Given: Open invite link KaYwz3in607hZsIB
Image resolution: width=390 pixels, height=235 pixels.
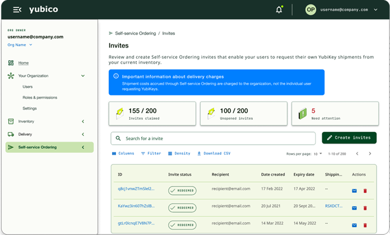Looking at the screenshot, I should click(136, 206).
